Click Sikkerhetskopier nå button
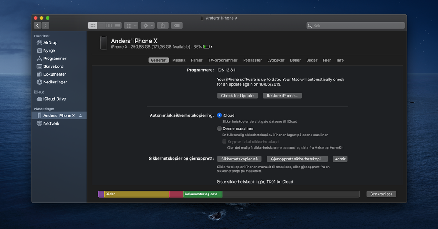 tap(240, 159)
